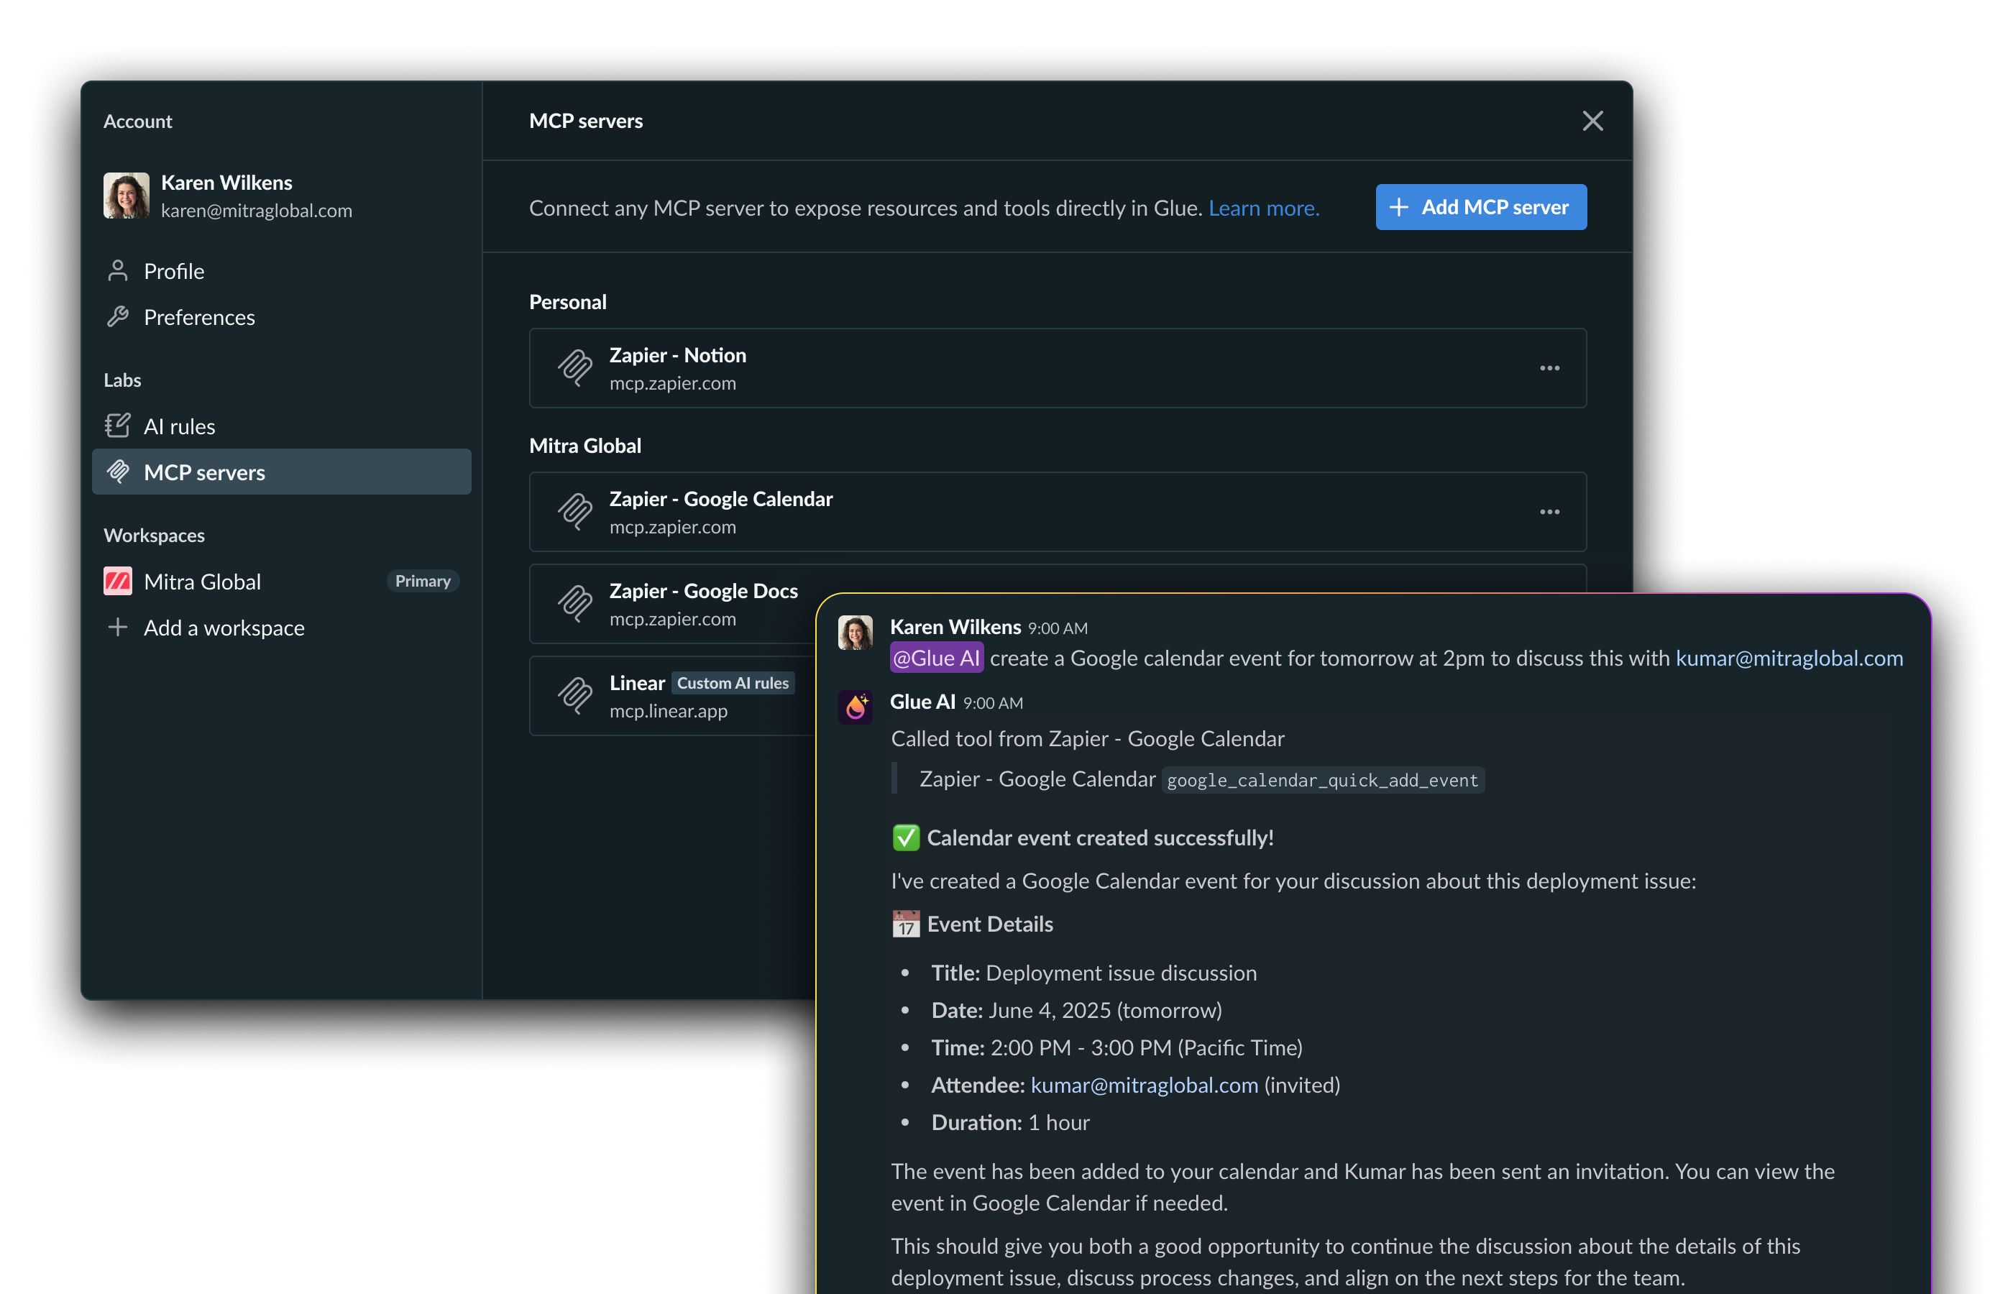This screenshot has height=1294, width=2013.
Task: Click the @Glue AI mention tag
Action: coord(936,658)
